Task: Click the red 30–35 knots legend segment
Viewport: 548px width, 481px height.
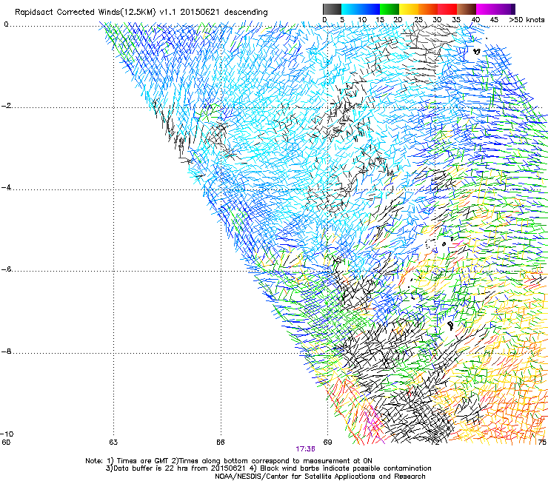Action: tap(447, 9)
